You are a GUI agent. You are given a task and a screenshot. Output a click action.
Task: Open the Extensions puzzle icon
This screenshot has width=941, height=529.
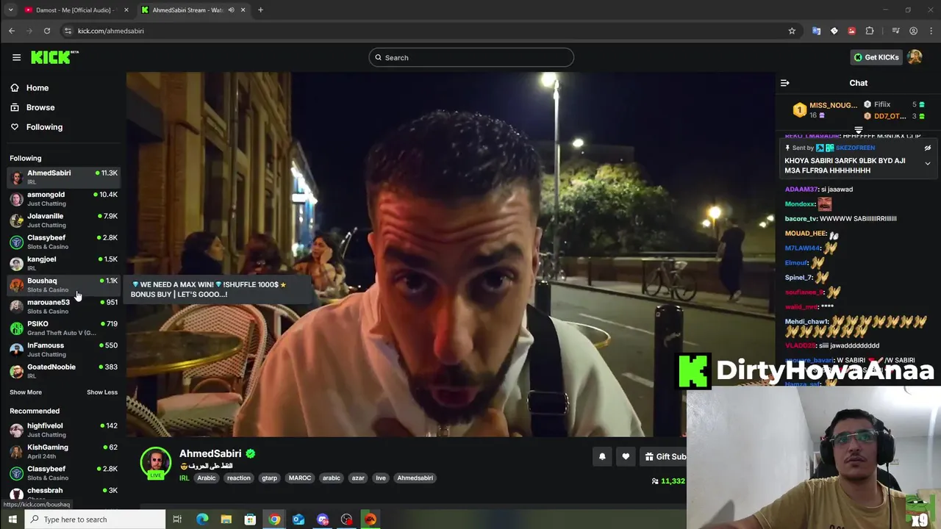[870, 31]
